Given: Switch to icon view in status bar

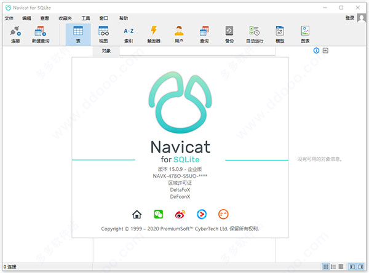Looking at the screenshot, I should pyautogui.click(x=326, y=267).
